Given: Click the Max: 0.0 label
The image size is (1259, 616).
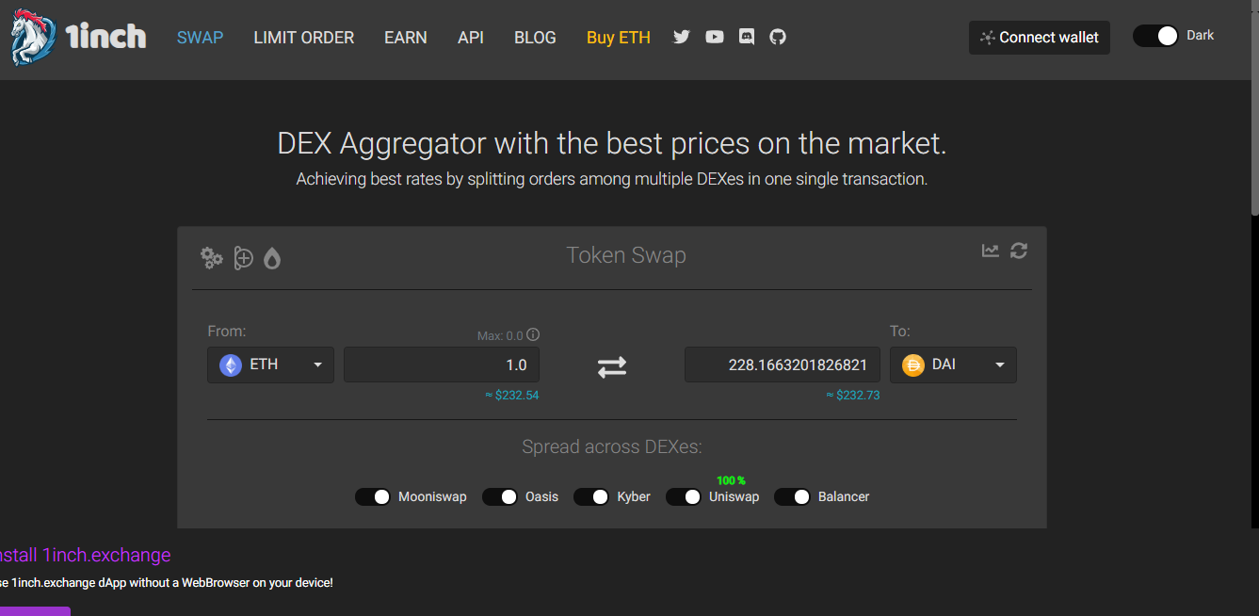Looking at the screenshot, I should (500, 335).
